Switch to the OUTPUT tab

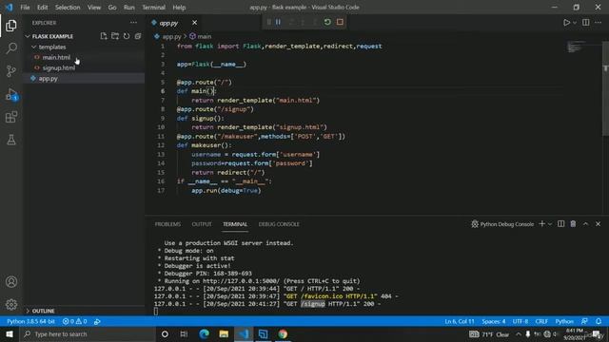click(x=202, y=224)
